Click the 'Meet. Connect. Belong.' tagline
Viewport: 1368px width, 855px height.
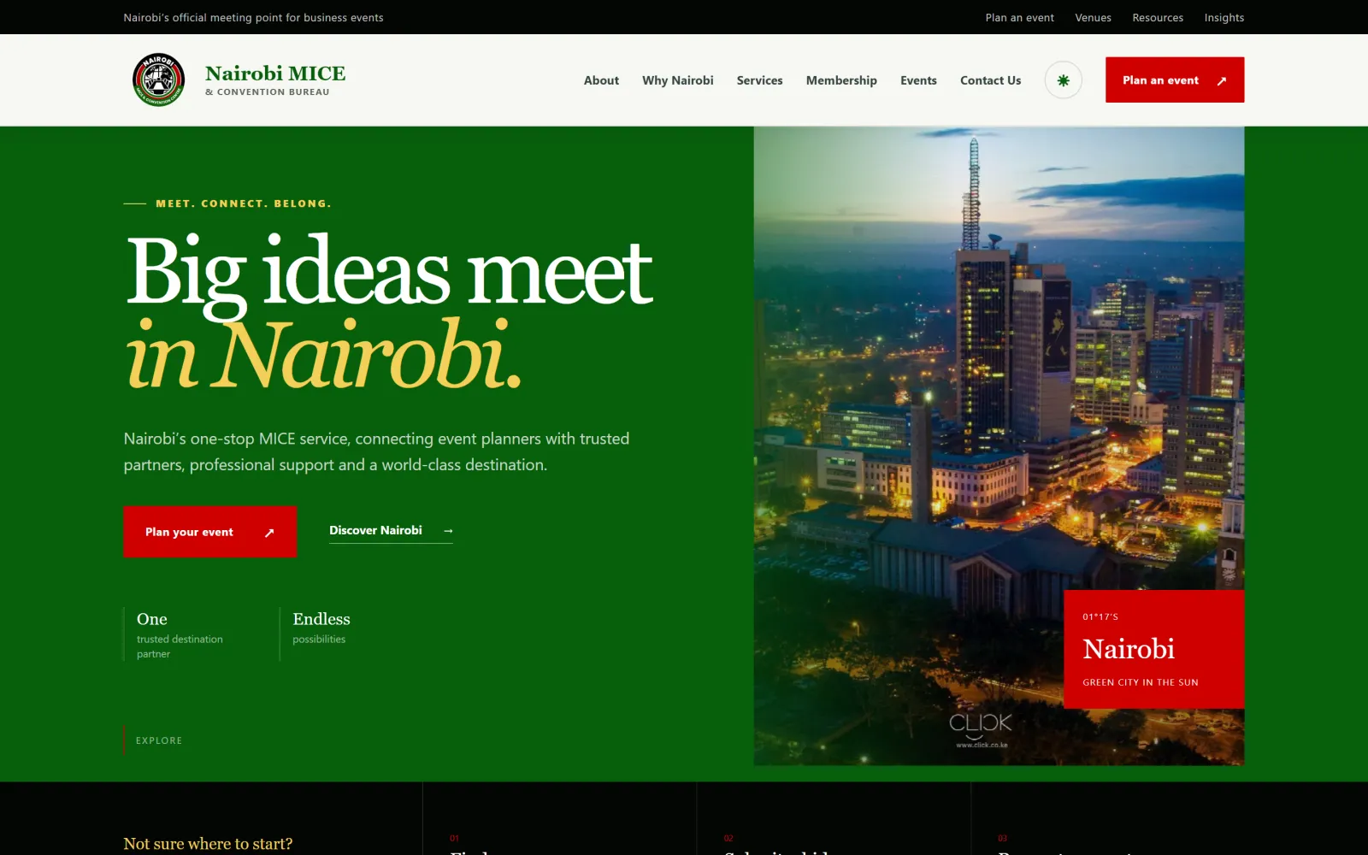pos(243,203)
